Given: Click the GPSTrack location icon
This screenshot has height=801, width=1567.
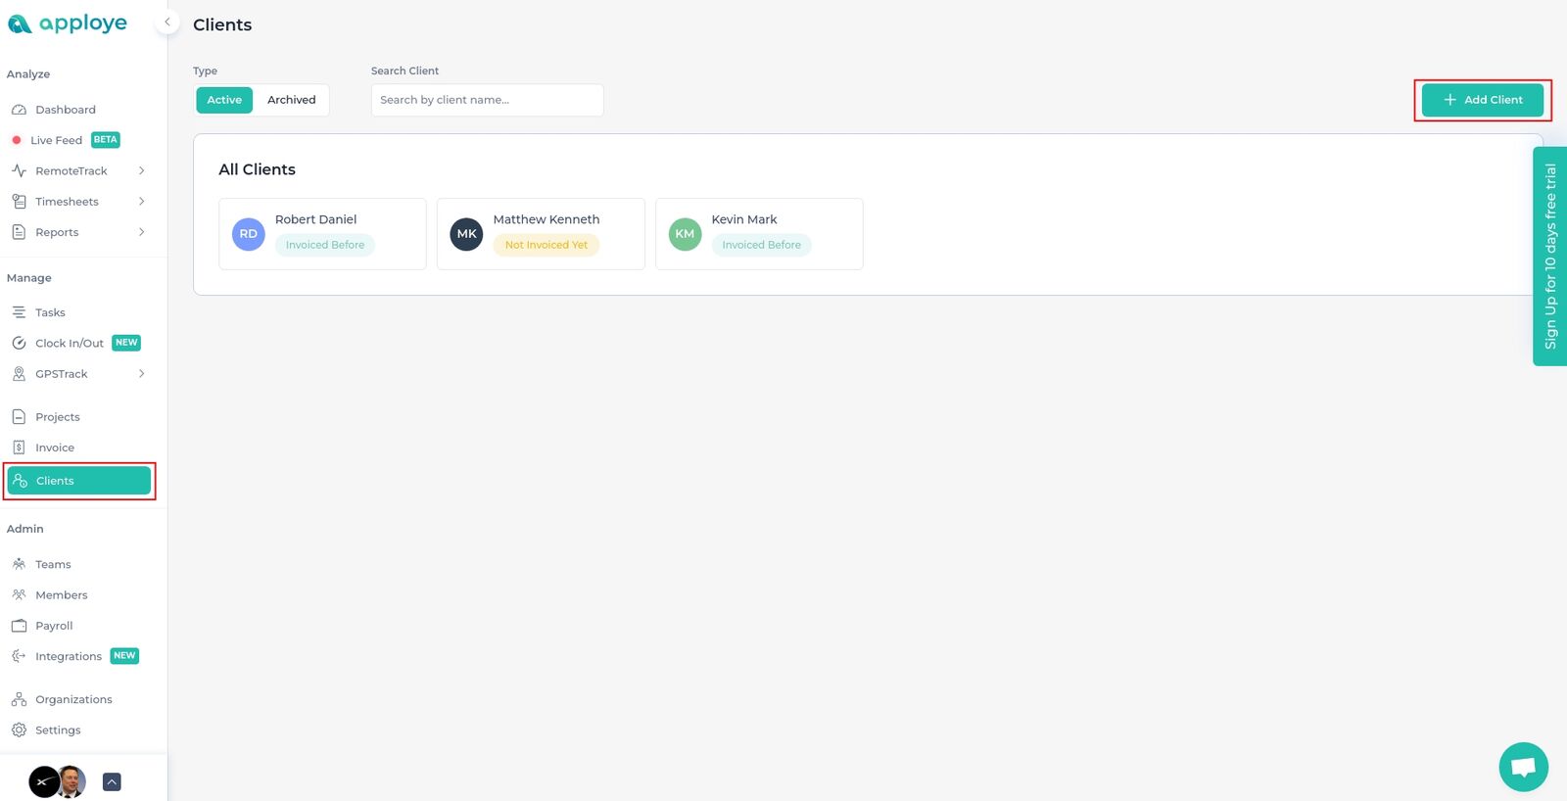Looking at the screenshot, I should click(19, 374).
